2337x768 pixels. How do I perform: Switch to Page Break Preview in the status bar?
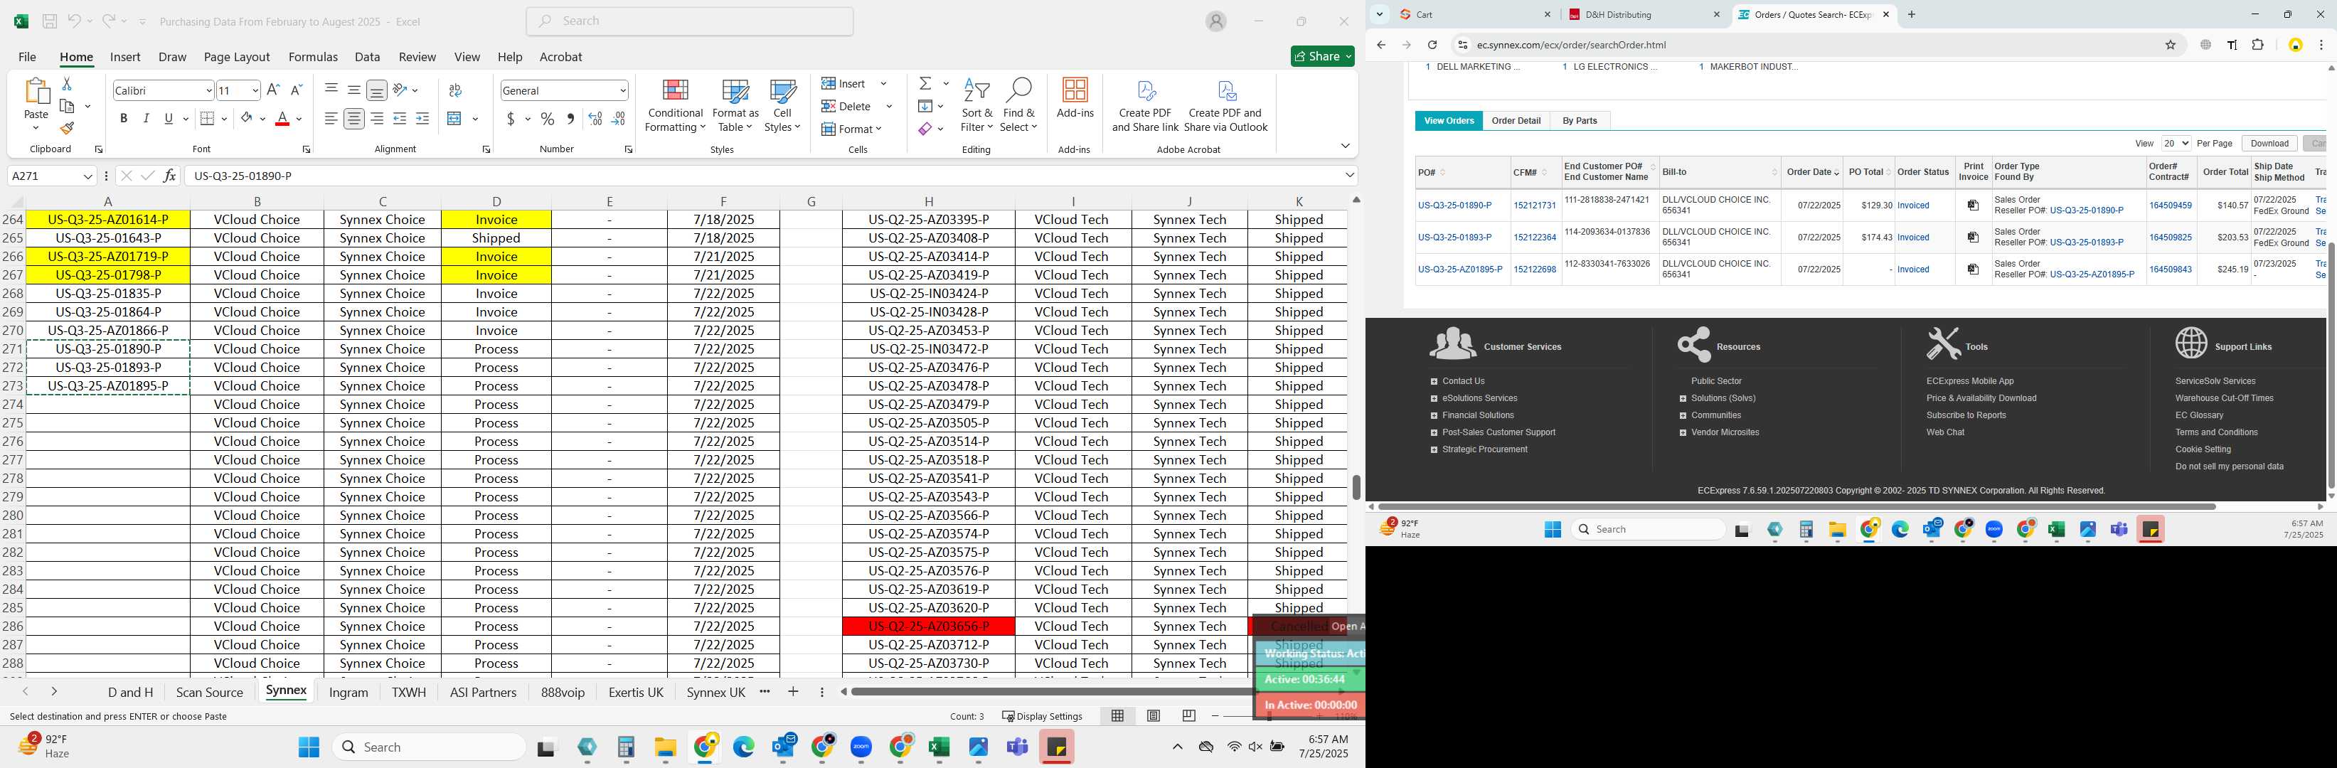click(x=1188, y=715)
